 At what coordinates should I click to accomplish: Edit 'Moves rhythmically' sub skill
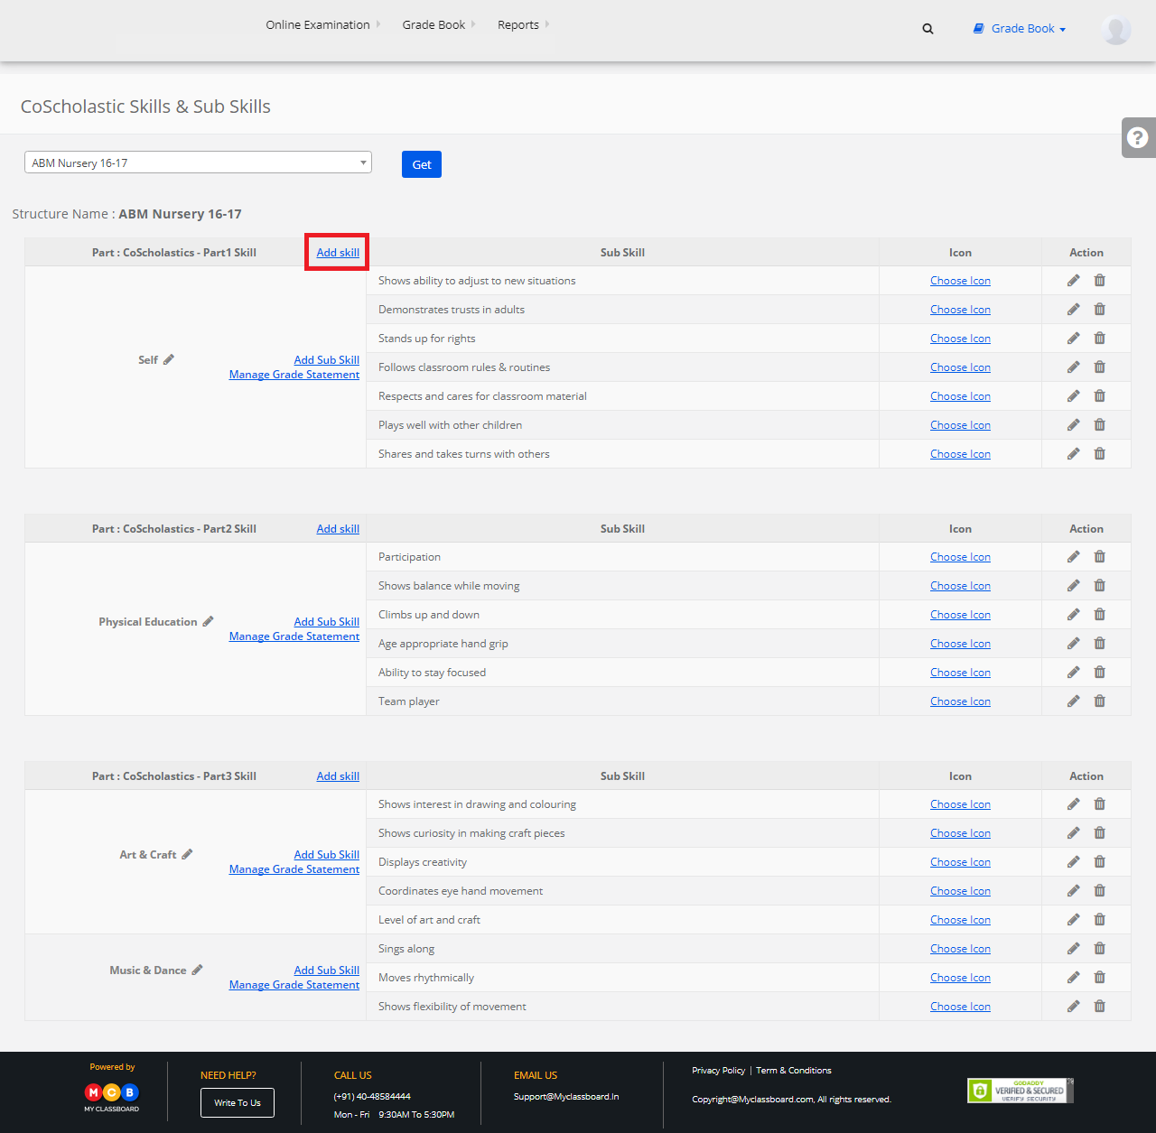(1073, 978)
